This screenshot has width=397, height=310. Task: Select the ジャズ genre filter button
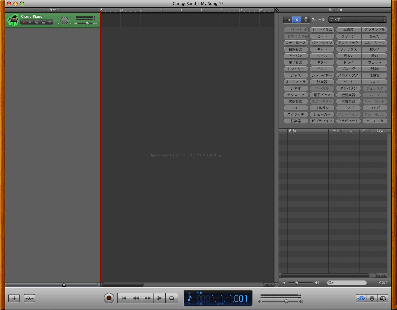(296, 75)
